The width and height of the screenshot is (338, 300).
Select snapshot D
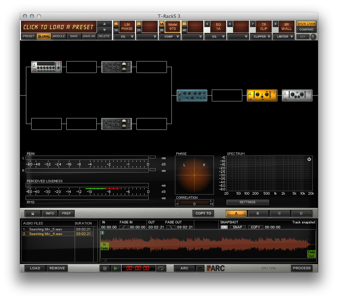pos(301,213)
